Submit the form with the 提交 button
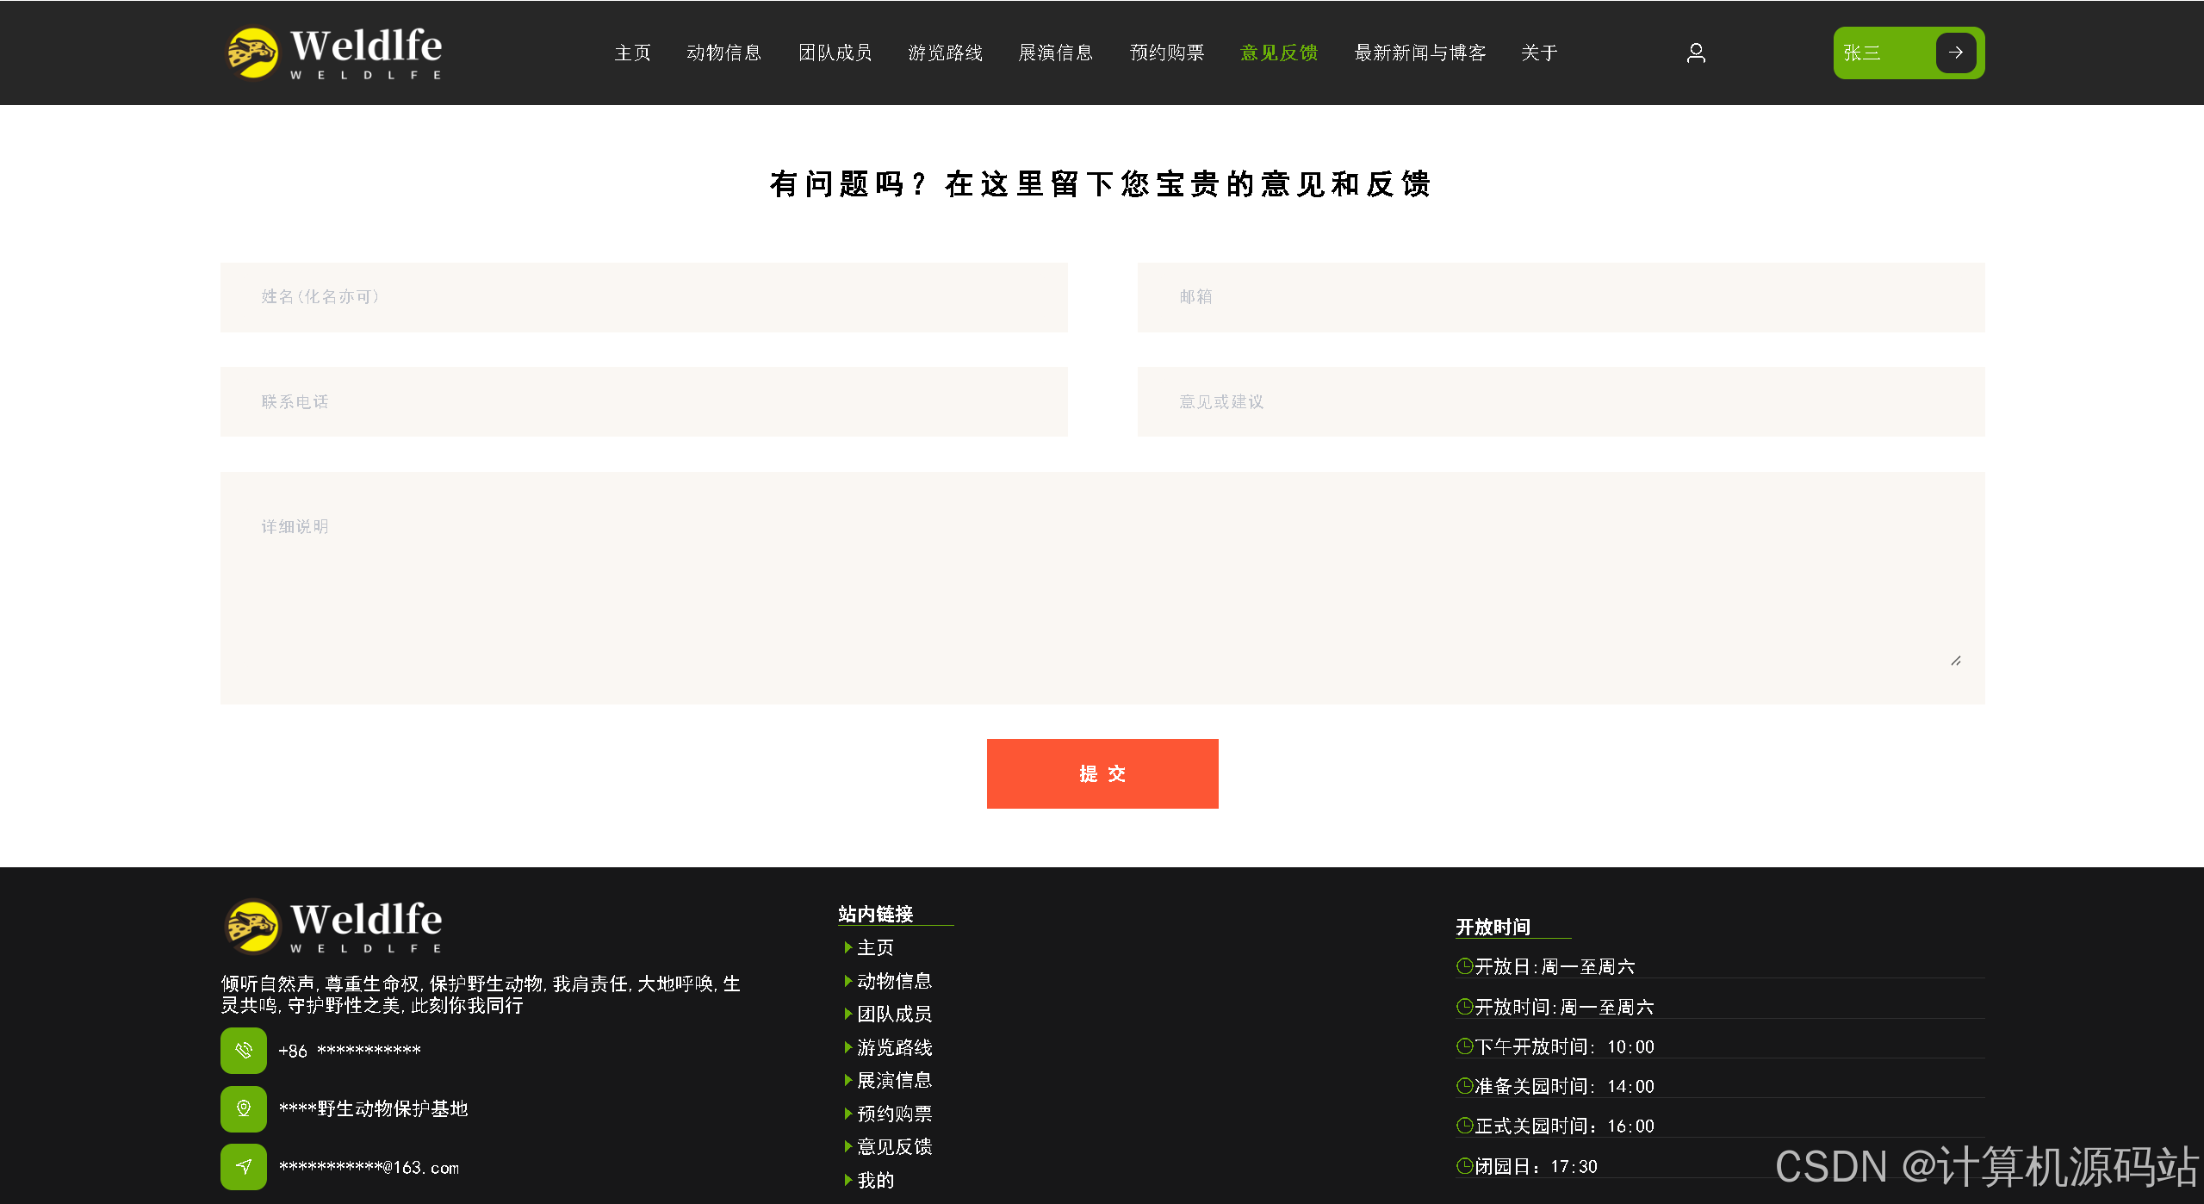The width and height of the screenshot is (2204, 1204). click(x=1102, y=773)
